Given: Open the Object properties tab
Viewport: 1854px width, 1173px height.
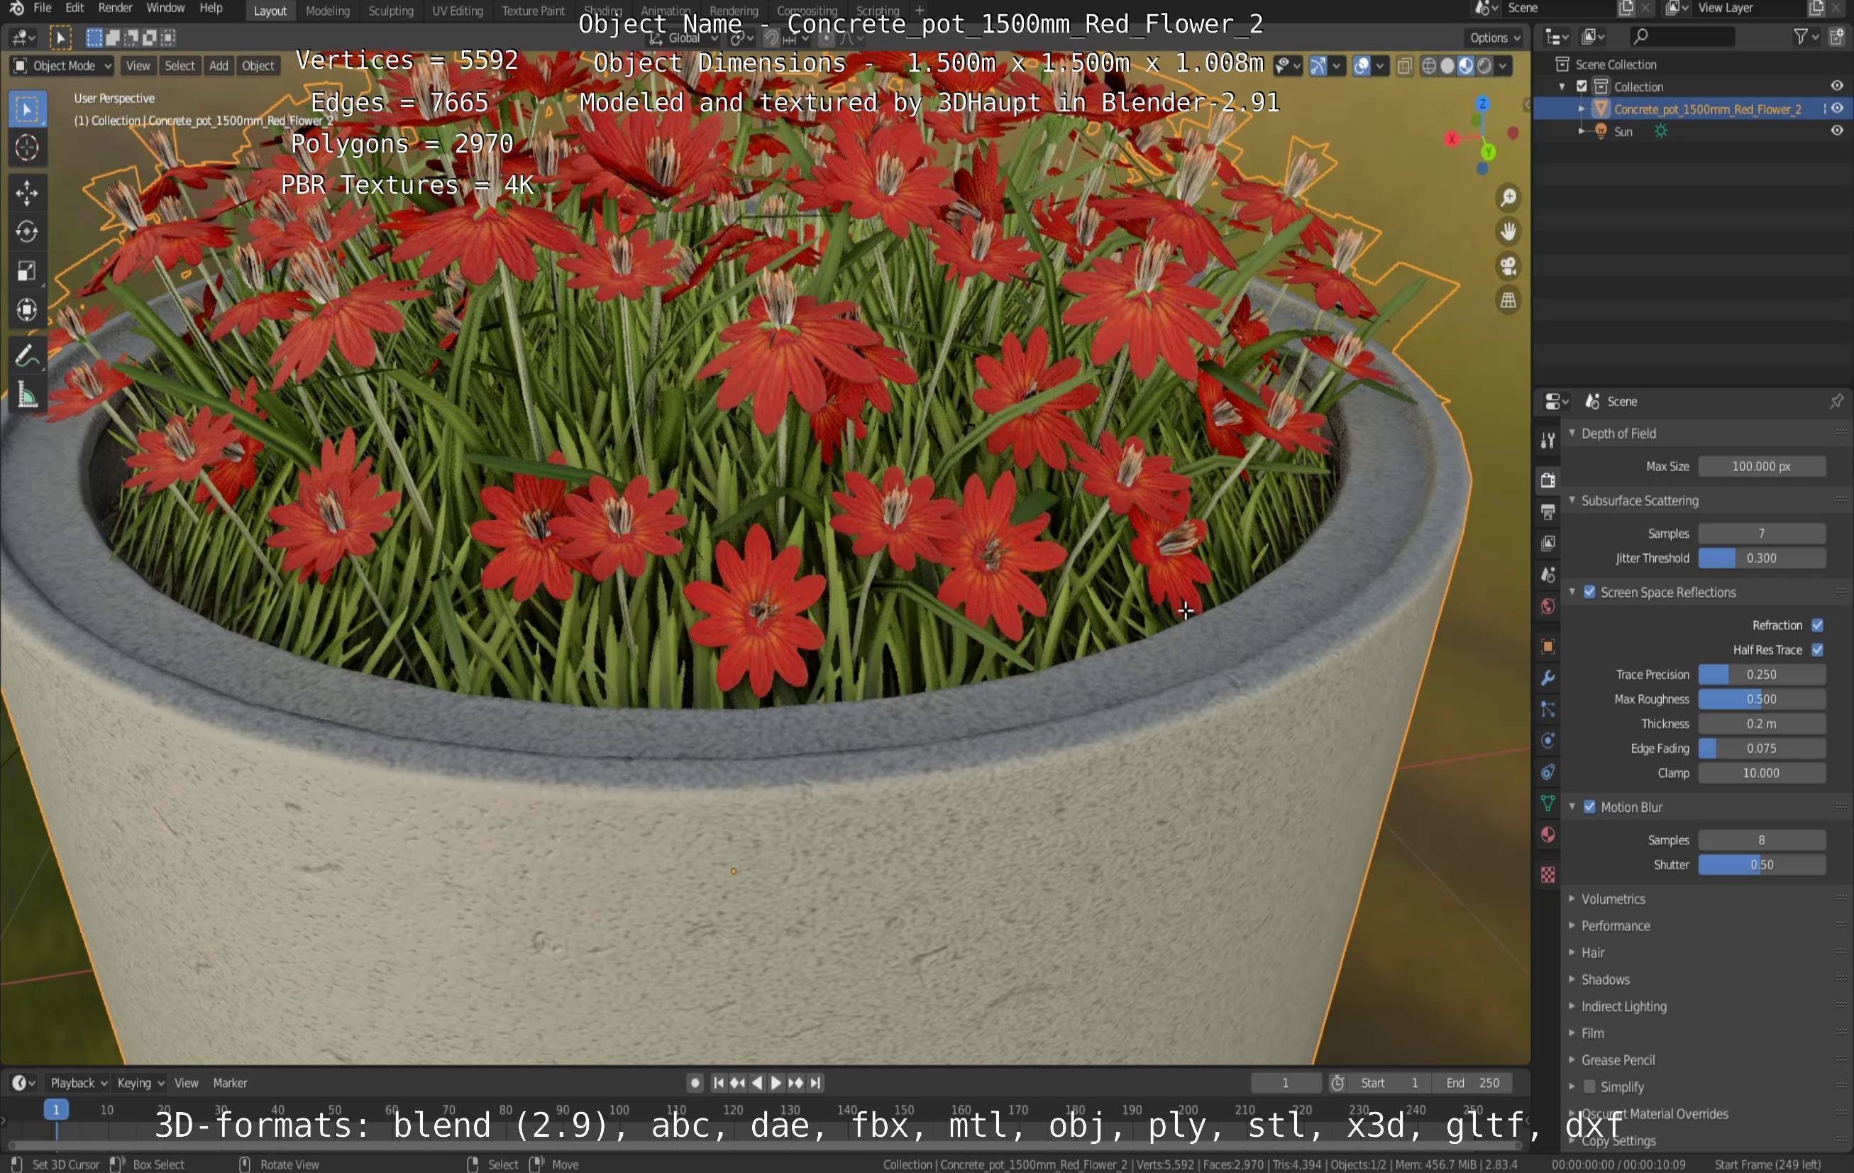Looking at the screenshot, I should (1547, 646).
